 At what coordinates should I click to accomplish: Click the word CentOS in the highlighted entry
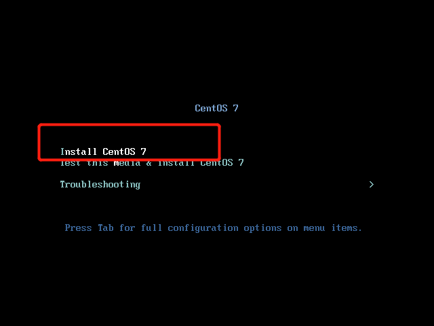119,151
